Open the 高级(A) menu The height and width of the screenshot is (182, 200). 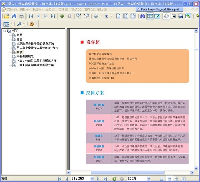[x=76, y=9]
